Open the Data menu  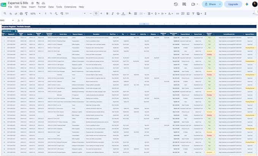51,7
